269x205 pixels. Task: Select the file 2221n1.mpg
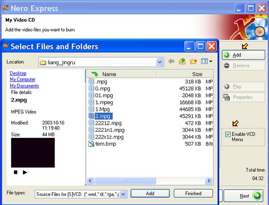coord(110,130)
